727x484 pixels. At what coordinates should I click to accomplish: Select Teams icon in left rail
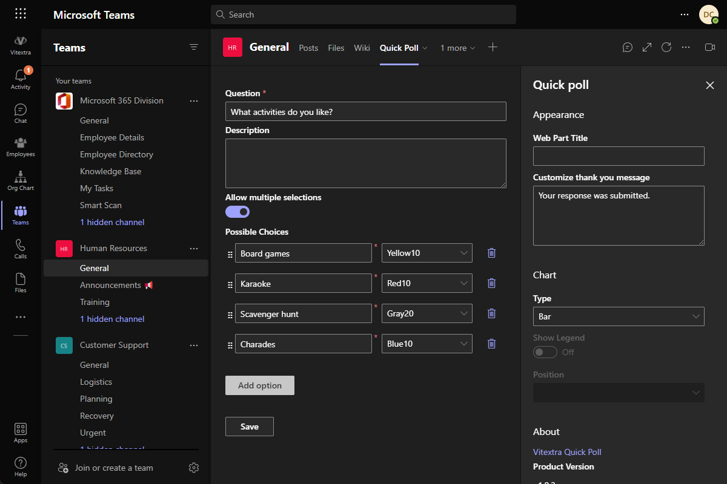point(21,215)
